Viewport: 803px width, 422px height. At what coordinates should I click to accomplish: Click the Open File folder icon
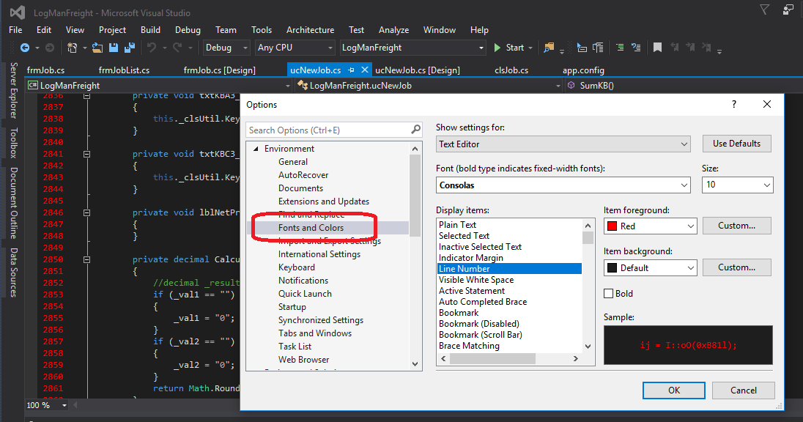click(x=97, y=48)
